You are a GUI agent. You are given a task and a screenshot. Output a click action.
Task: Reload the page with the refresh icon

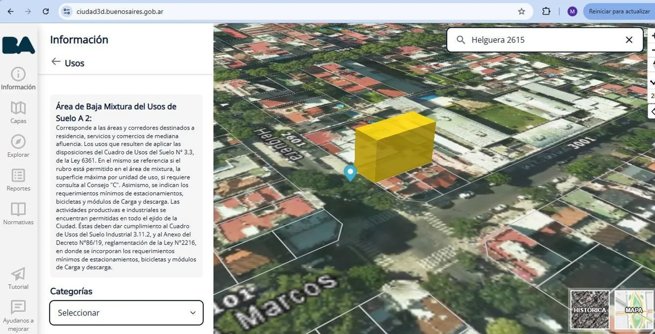(x=46, y=11)
